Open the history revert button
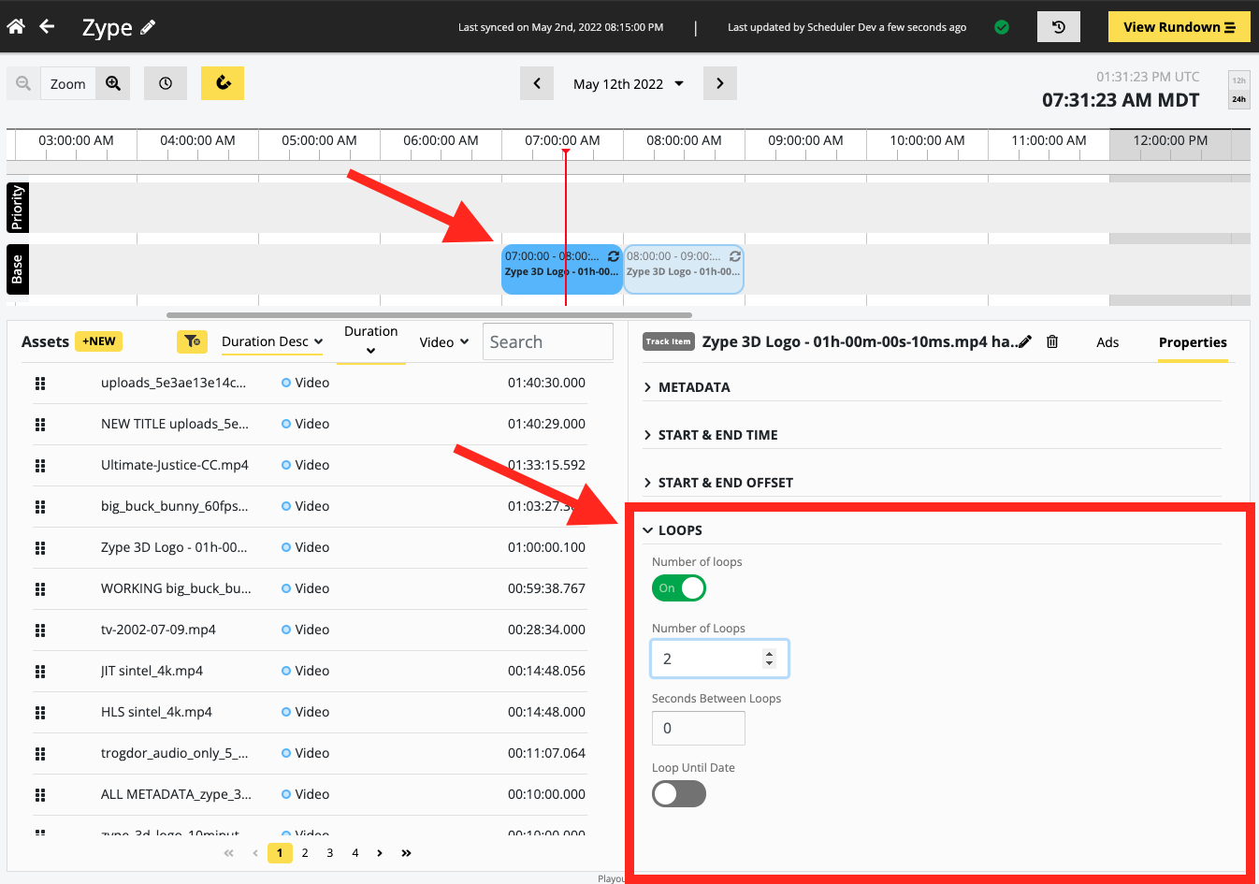 [1059, 27]
